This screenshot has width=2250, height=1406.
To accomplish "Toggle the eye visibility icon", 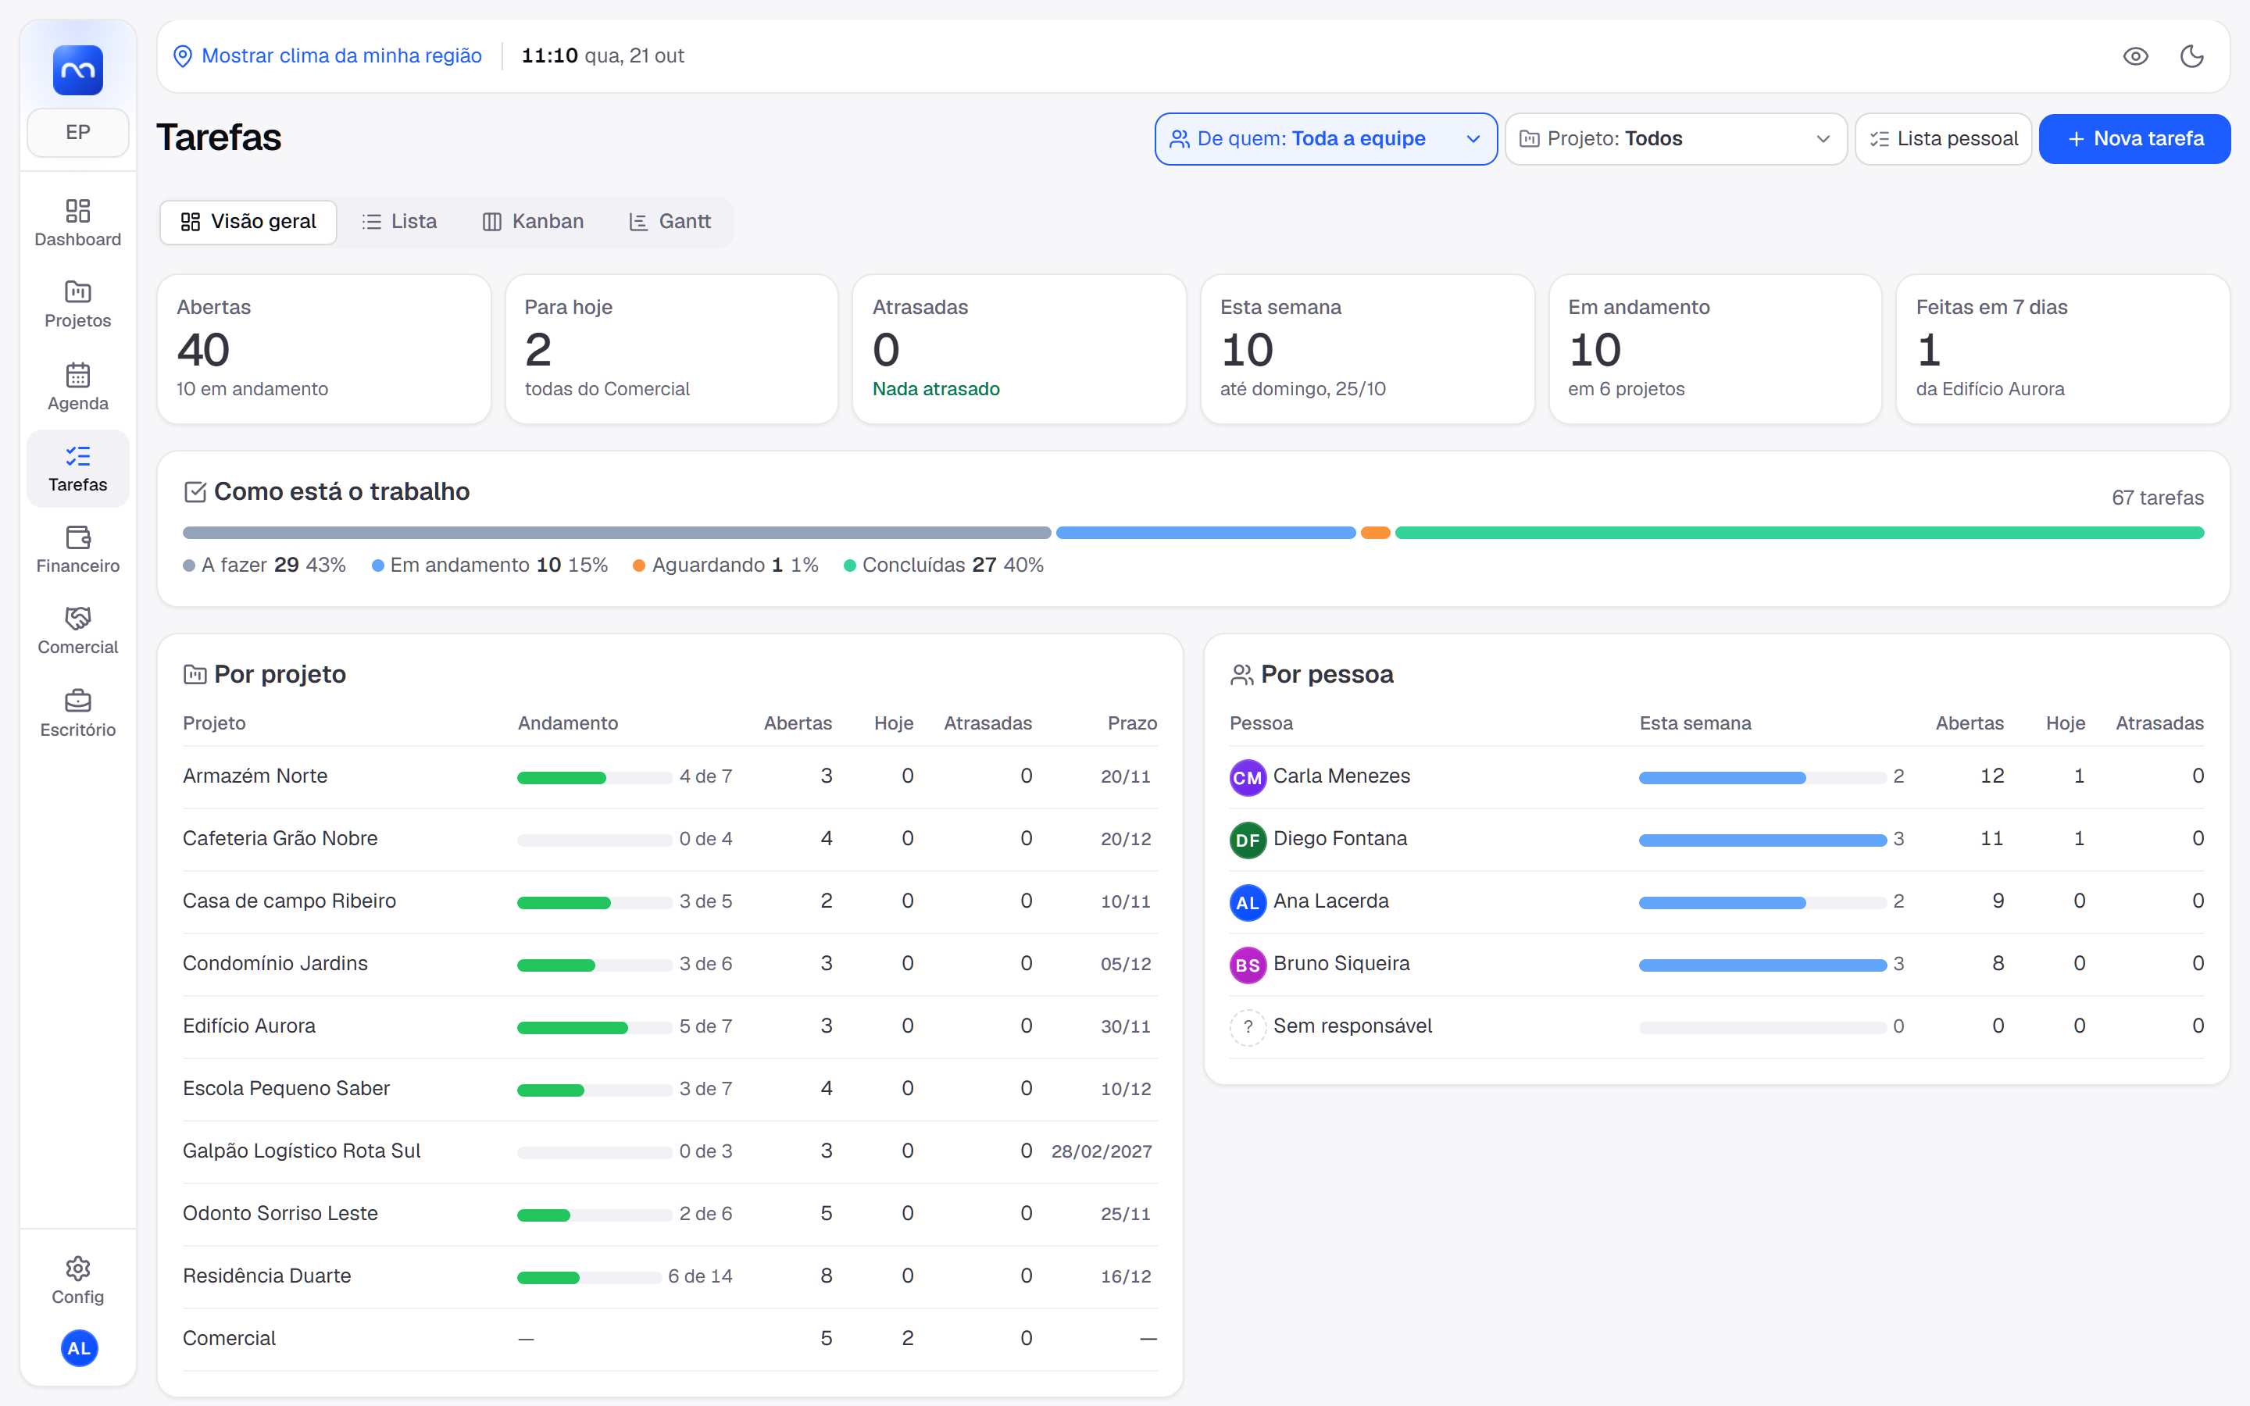I will [x=2136, y=55].
